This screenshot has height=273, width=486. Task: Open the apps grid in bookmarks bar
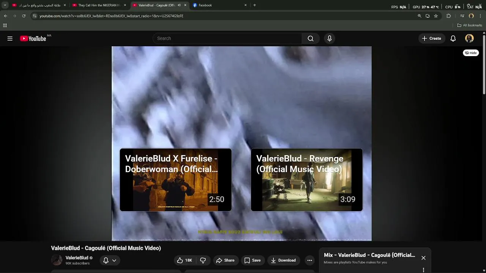[x=5, y=25]
